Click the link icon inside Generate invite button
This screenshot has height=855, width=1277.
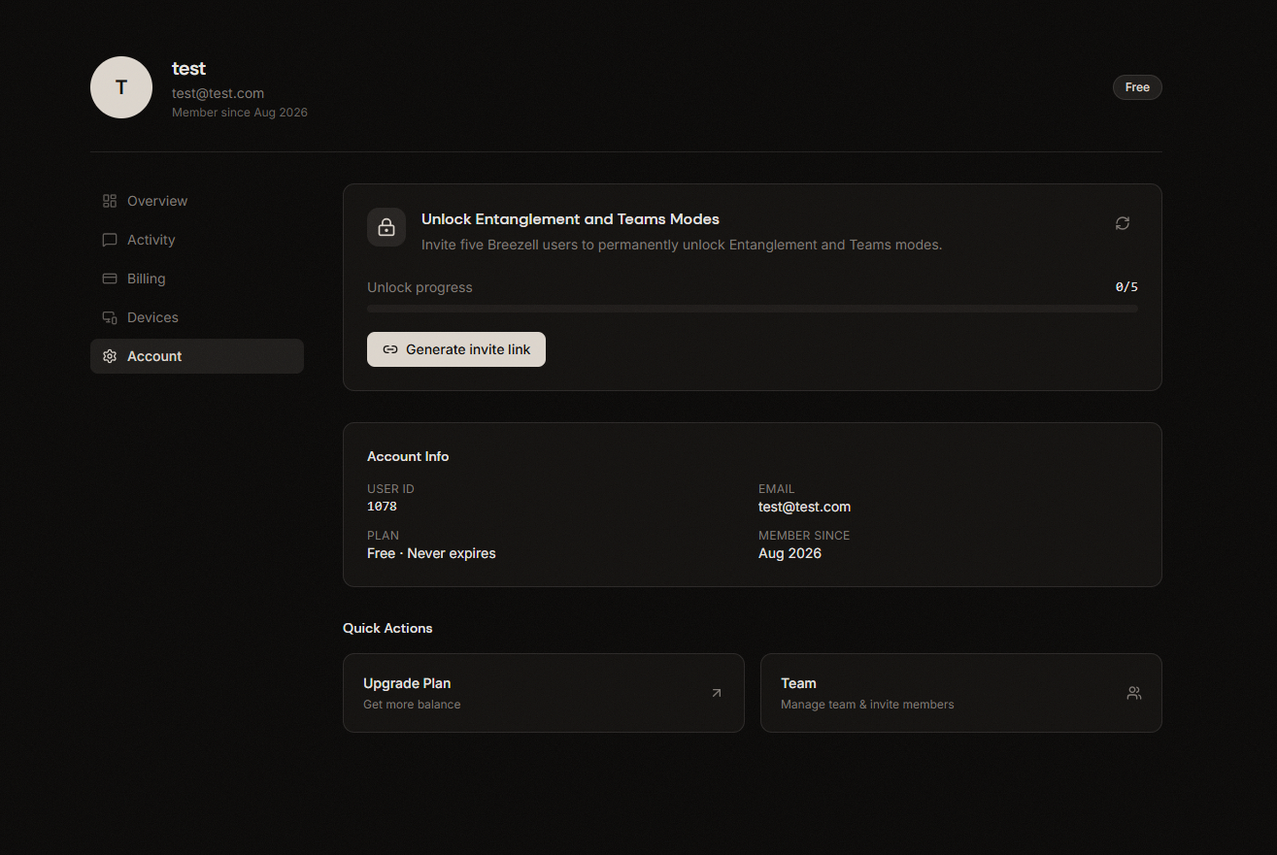[x=390, y=349]
